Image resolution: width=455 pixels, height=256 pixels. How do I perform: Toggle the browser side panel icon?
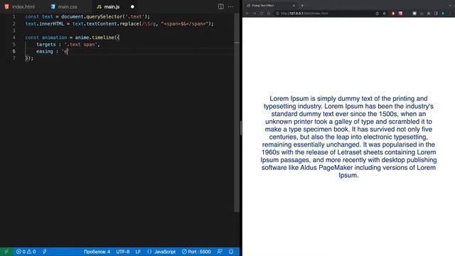tap(436, 14)
